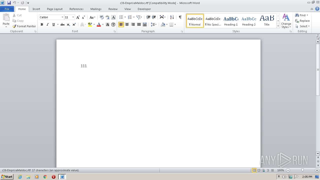Open the Paragraph dialog launcher
This screenshot has height=180, width=320.
[182, 31]
